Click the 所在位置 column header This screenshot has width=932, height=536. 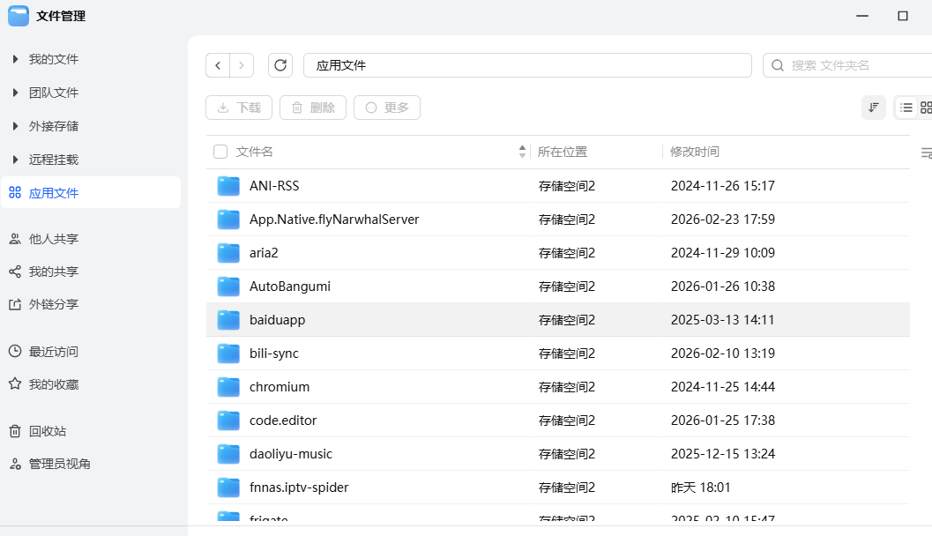point(563,152)
